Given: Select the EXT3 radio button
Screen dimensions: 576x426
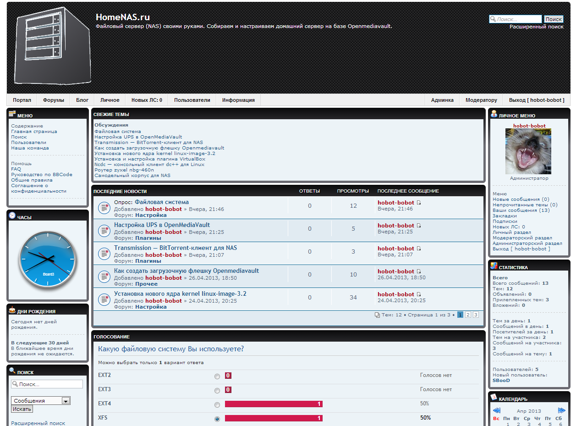Looking at the screenshot, I should click(x=217, y=391).
